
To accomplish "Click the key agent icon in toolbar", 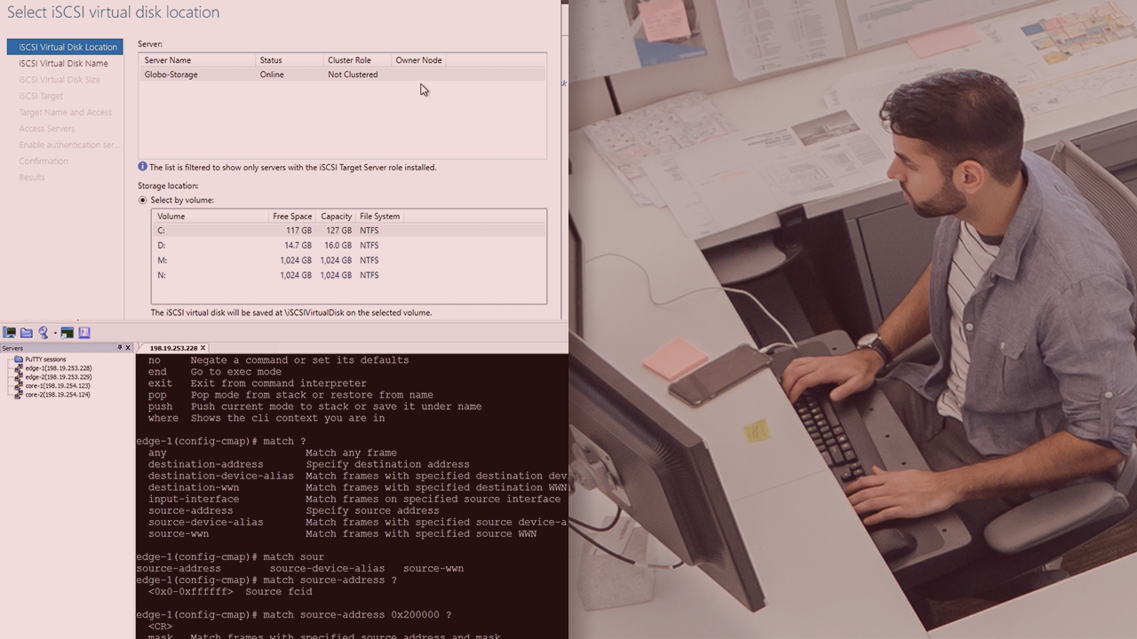I will 43,333.
